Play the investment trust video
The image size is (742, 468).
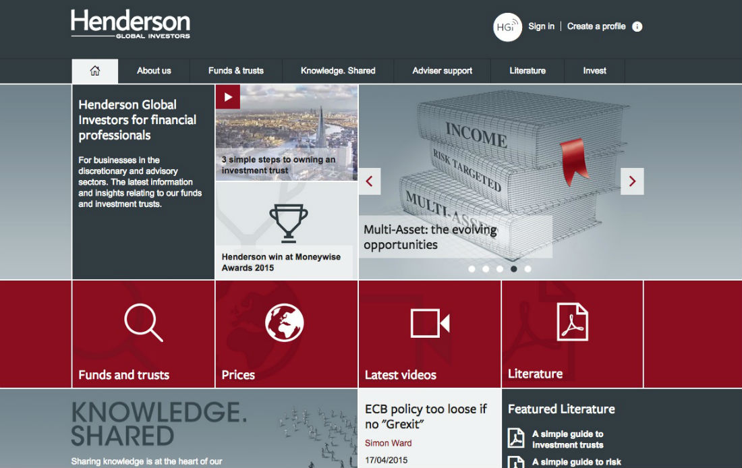pyautogui.click(x=228, y=97)
